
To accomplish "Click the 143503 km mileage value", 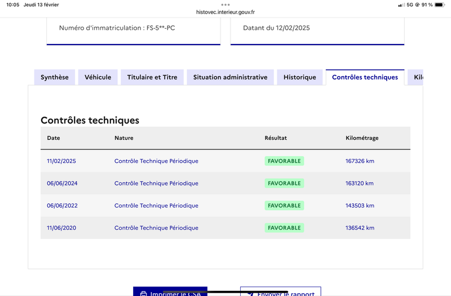I will pyautogui.click(x=360, y=205).
